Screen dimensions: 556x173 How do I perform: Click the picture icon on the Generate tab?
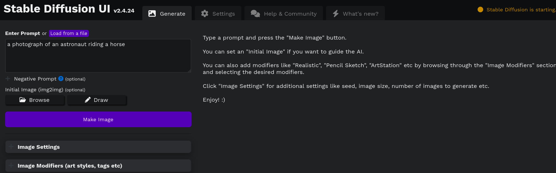(x=151, y=13)
